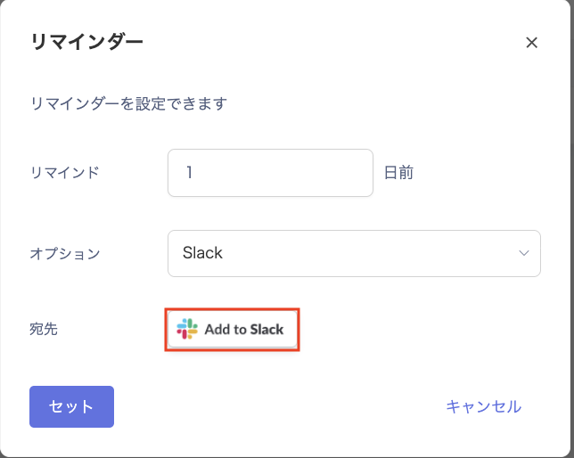Click the number 1 in reminder field
The width and height of the screenshot is (574, 458).
(189, 173)
